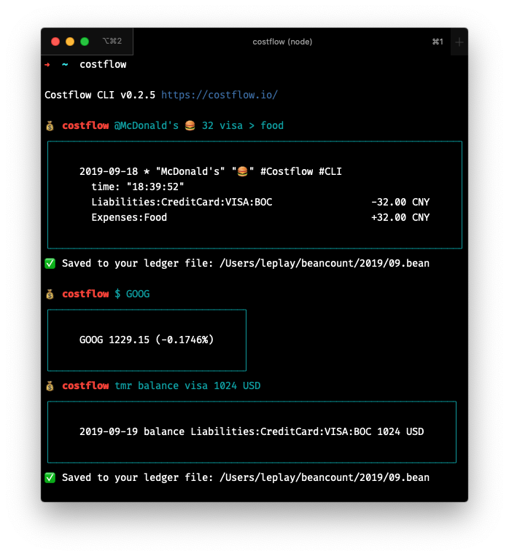Click 'tmr balance visa 1024 USD' command
509x556 pixels.
[187, 385]
